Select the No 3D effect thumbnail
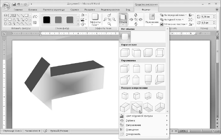 pos(125,37)
